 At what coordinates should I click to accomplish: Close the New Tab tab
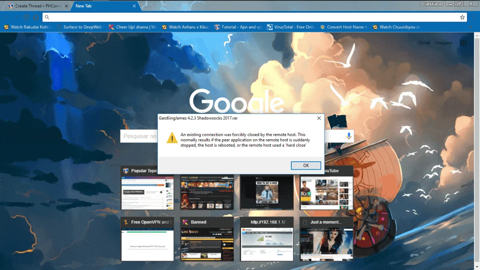tap(134, 6)
